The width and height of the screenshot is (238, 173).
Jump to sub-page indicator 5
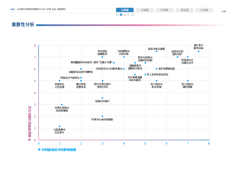coord(132,15)
